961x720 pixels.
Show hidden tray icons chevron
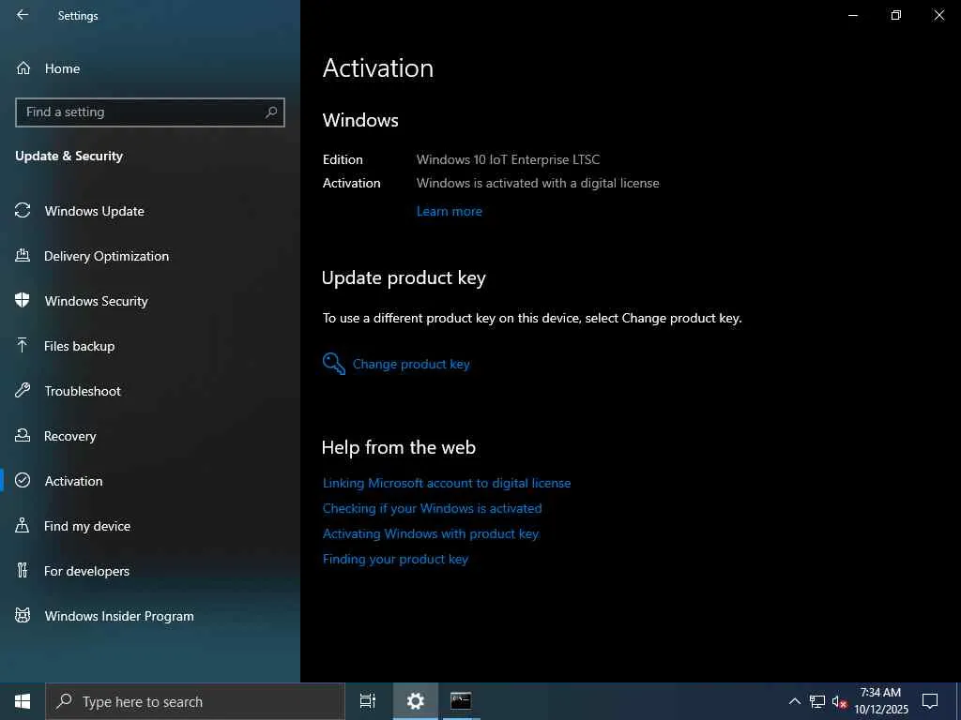tap(794, 701)
